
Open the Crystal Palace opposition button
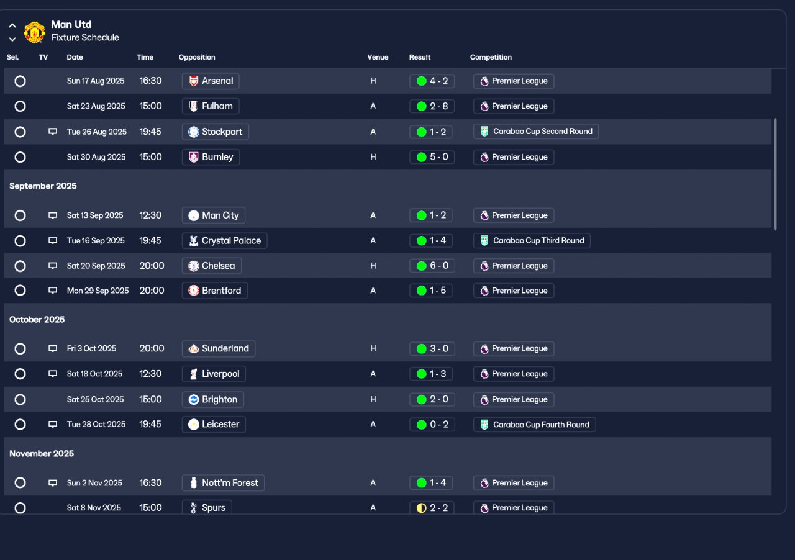coord(225,240)
